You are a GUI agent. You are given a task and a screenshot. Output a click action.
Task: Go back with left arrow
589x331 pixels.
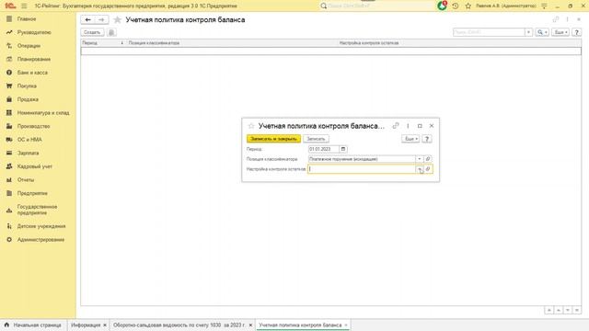click(88, 19)
